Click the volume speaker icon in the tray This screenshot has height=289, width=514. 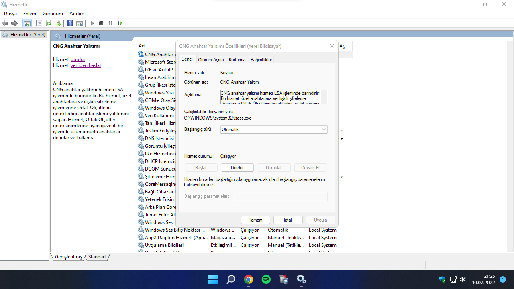coord(463,279)
